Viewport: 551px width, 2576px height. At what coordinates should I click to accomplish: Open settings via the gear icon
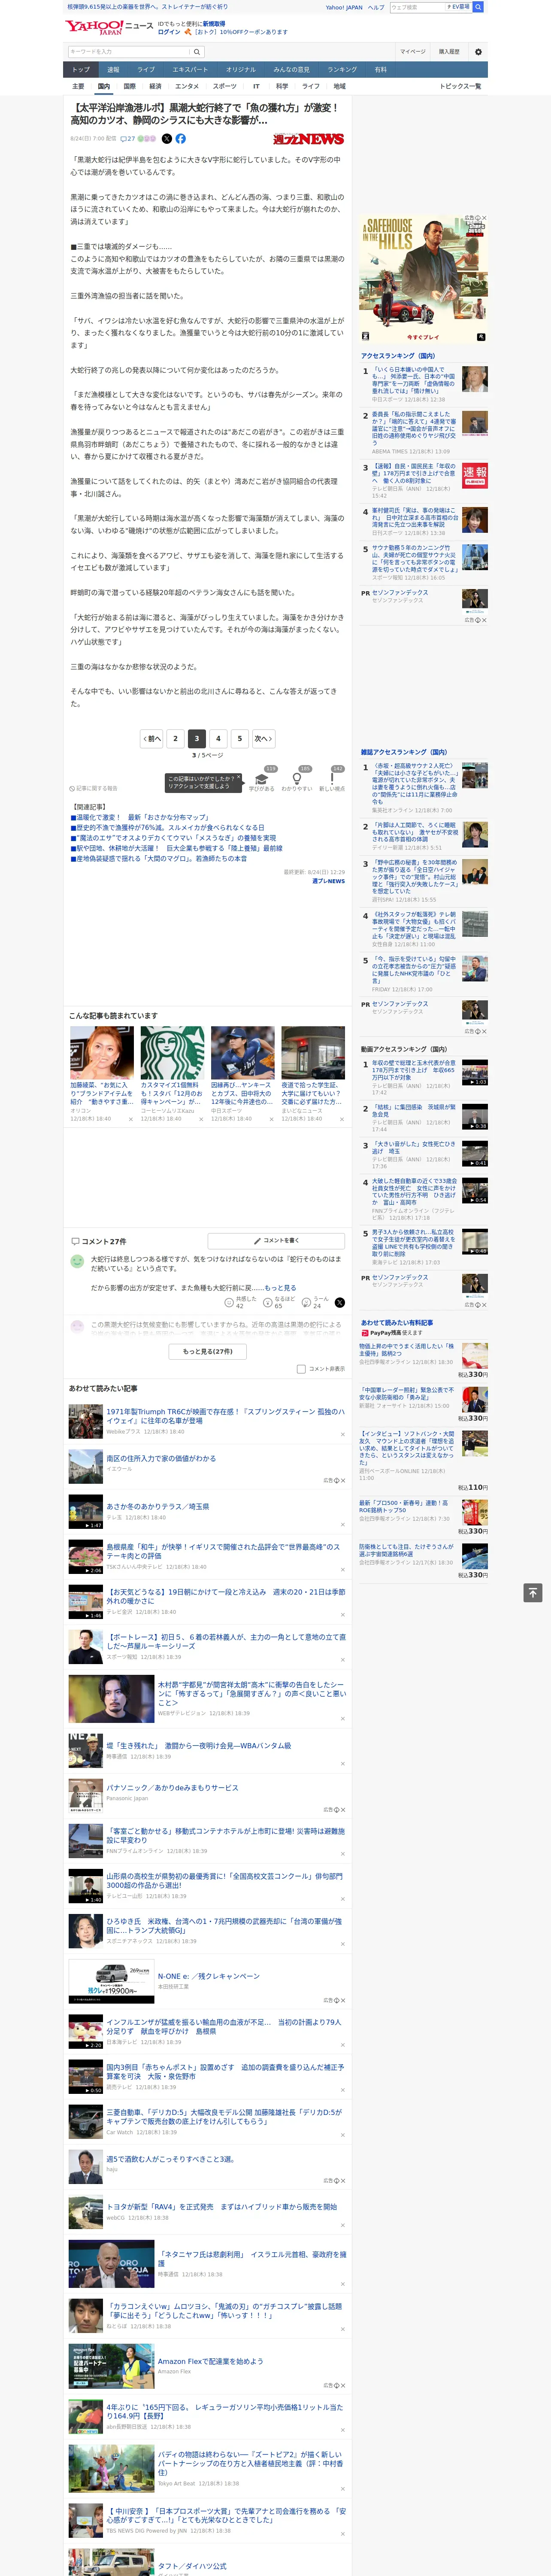(478, 52)
